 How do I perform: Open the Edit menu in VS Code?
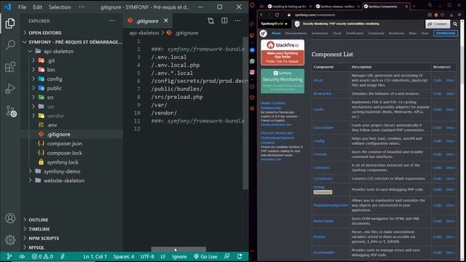(x=37, y=7)
